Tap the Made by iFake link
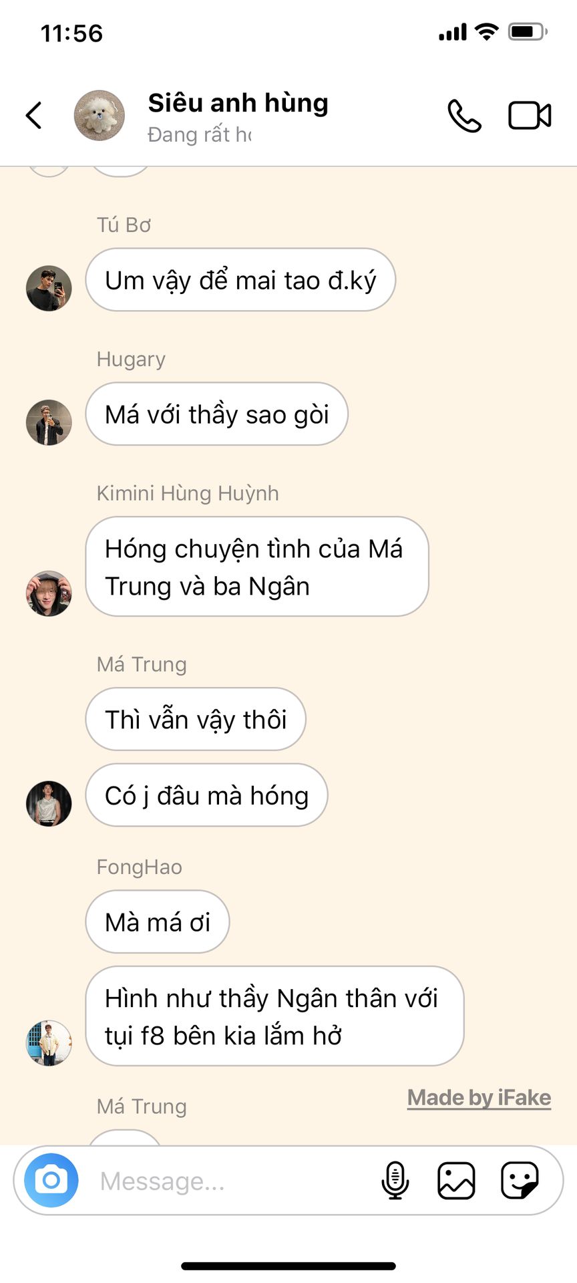 pyautogui.click(x=479, y=1098)
